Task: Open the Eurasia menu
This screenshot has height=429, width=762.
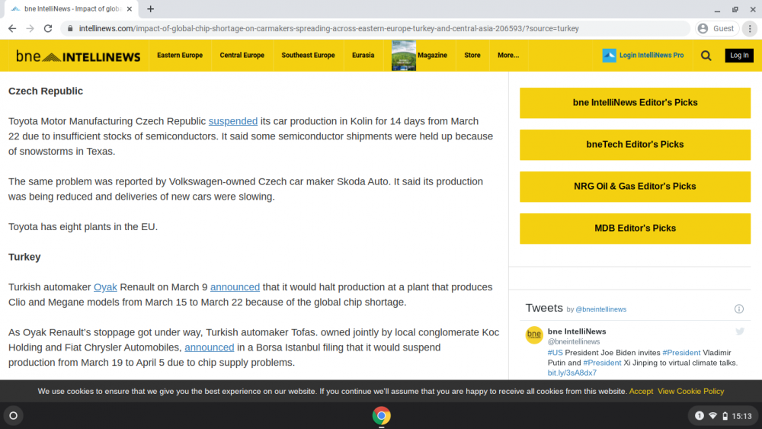Action: [x=363, y=56]
